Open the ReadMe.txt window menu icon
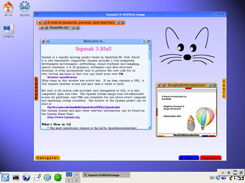This screenshot has width=245, height=183. point(46,28)
